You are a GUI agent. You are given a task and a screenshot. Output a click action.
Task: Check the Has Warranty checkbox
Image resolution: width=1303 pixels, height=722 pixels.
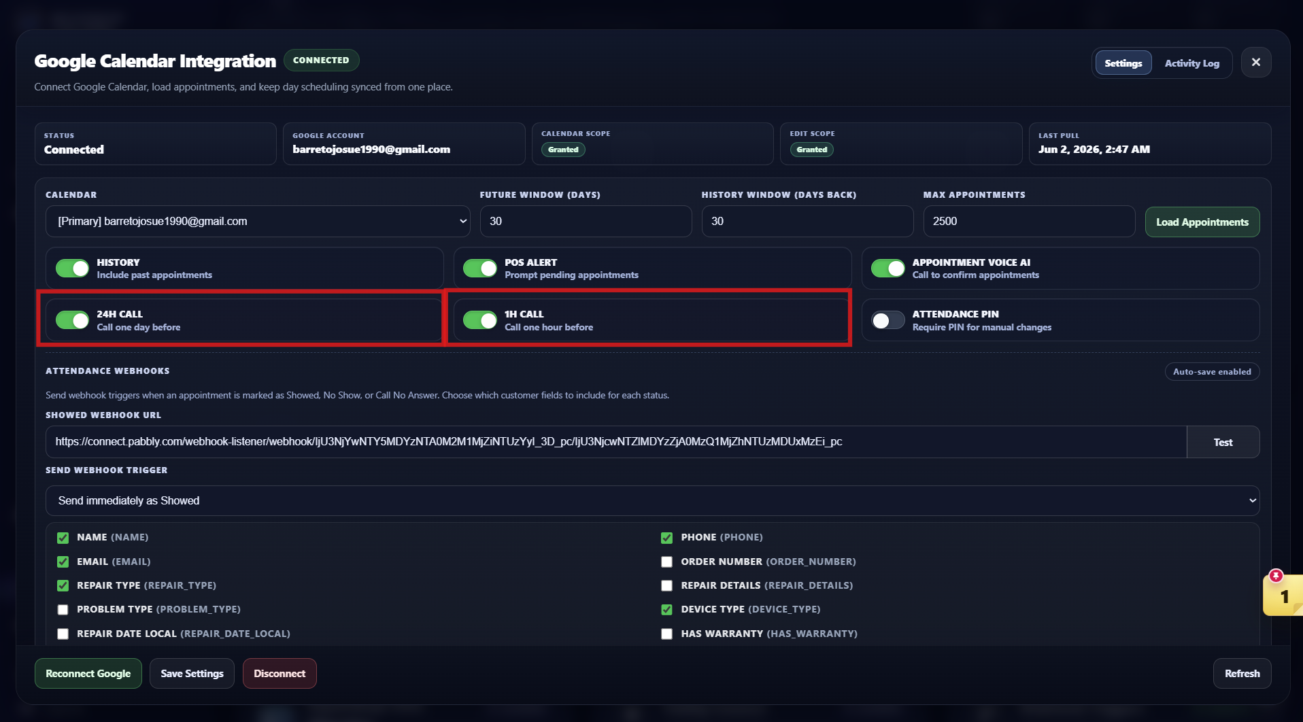point(666,634)
